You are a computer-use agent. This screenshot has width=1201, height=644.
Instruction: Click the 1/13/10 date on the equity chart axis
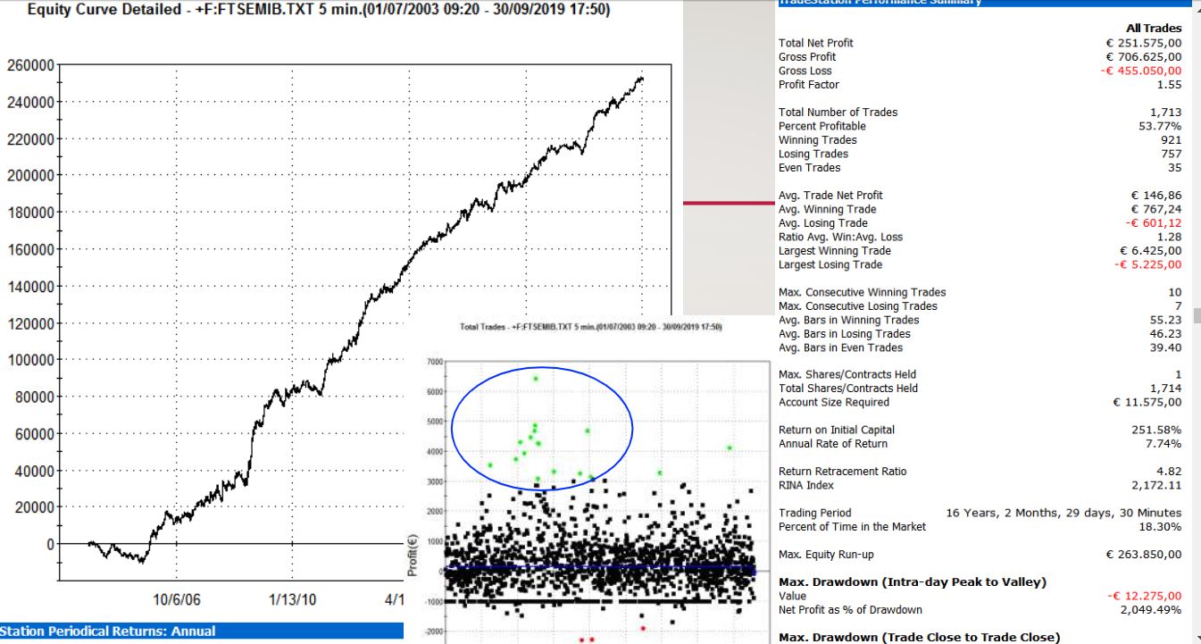pyautogui.click(x=293, y=600)
